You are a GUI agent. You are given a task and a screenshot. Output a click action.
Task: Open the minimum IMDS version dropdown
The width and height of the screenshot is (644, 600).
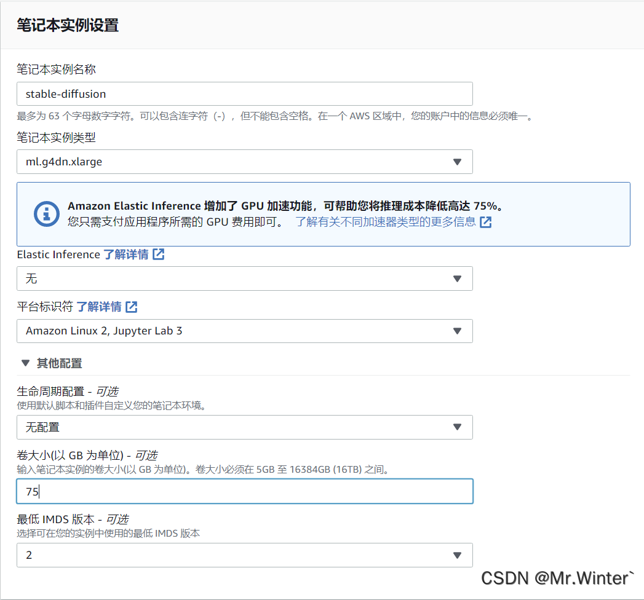(x=244, y=555)
